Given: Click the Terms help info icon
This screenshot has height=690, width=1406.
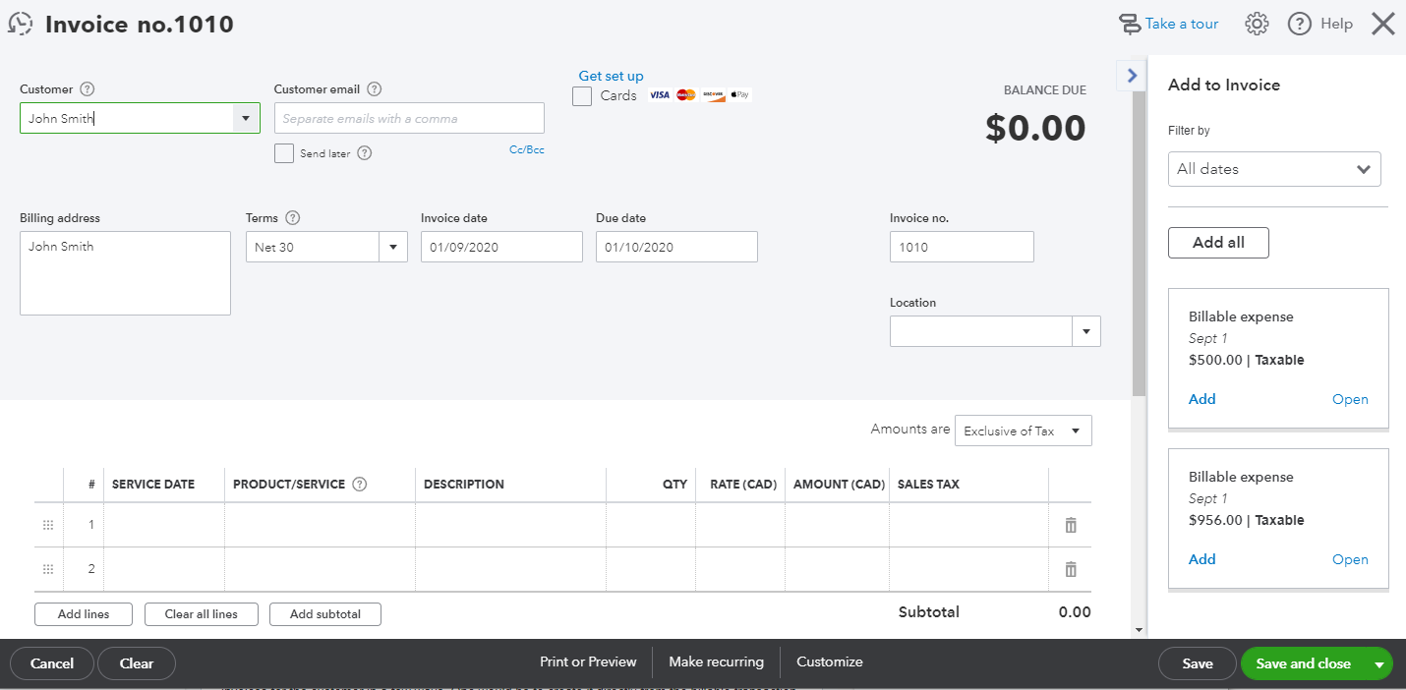Looking at the screenshot, I should pyautogui.click(x=292, y=218).
